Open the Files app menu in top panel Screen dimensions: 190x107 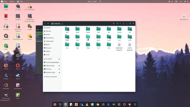(x=20, y=1)
